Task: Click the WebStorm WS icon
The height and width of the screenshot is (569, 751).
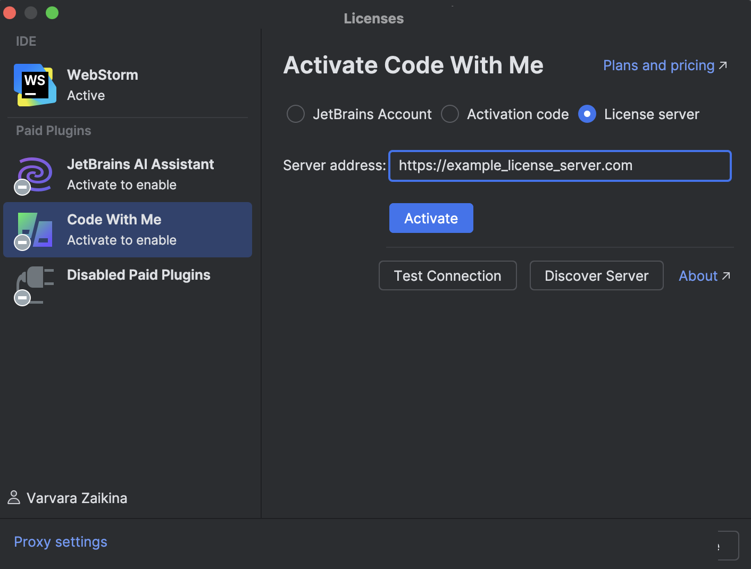Action: [34, 84]
